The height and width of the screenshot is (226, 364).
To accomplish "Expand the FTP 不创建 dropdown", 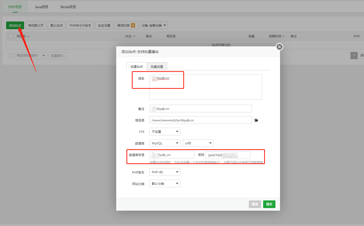I will click(165, 132).
